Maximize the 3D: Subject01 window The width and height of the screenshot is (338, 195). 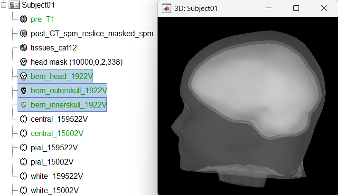tap(296, 9)
